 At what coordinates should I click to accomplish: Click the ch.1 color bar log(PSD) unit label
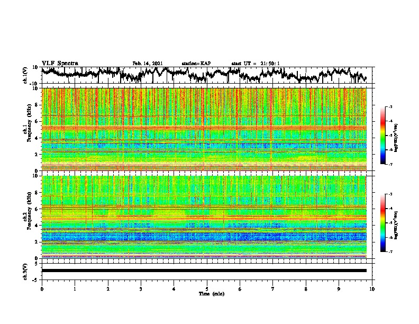(x=396, y=138)
